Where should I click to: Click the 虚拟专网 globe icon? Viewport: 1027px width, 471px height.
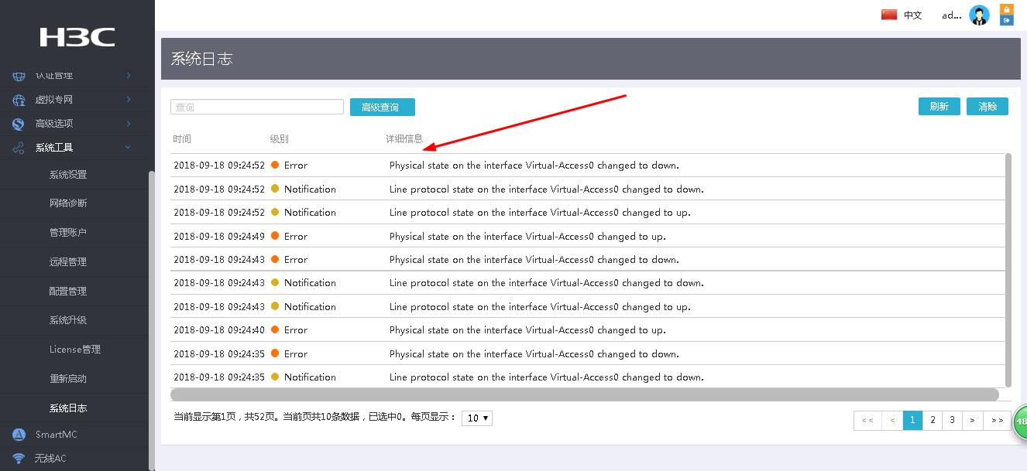(x=19, y=100)
